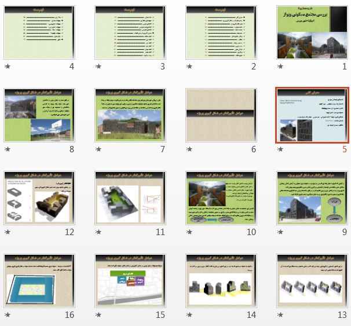Image resolution: width=351 pixels, height=326 pixels.
Task: Click the star icon below slide 8
Action: (x=8, y=149)
